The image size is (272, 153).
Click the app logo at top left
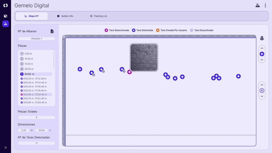[5, 5]
